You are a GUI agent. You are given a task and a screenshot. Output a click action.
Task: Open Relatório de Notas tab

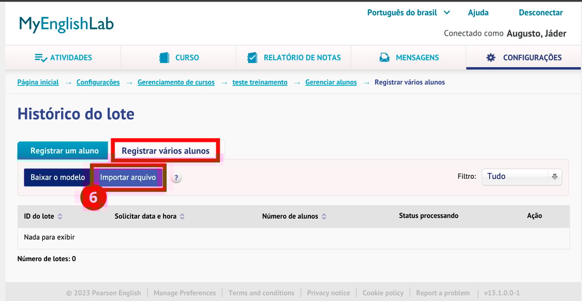(293, 58)
